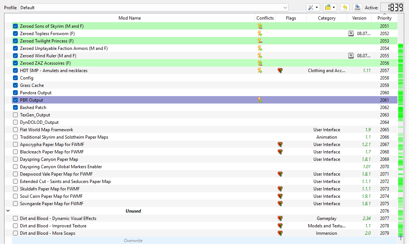The height and width of the screenshot is (244, 409).
Task: Disable the Config mod checkbox
Action: point(16,78)
